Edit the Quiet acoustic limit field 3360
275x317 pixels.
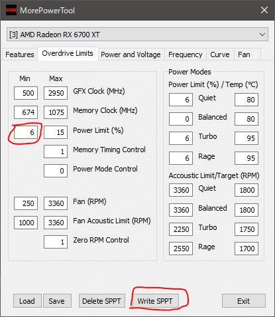(181, 190)
